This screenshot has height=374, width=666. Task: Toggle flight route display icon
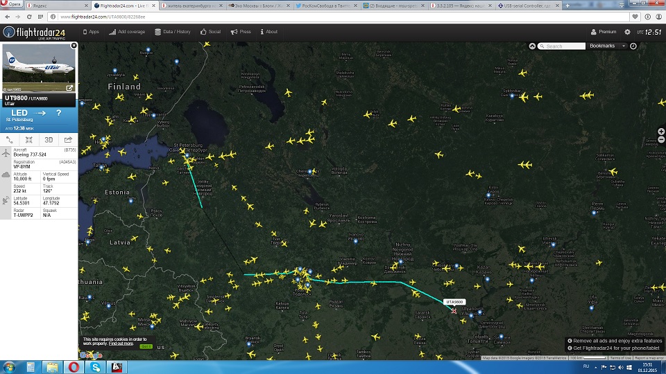10,140
